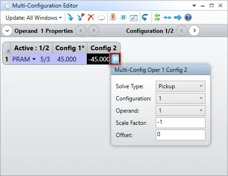Delete operand using the red X icon
The width and height of the screenshot is (228, 176).
91,17
